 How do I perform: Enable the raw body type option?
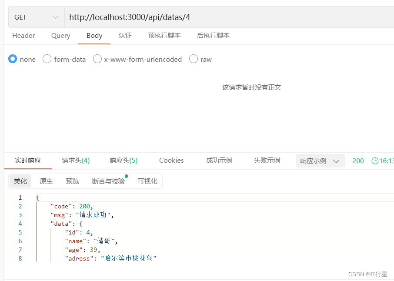coord(193,59)
